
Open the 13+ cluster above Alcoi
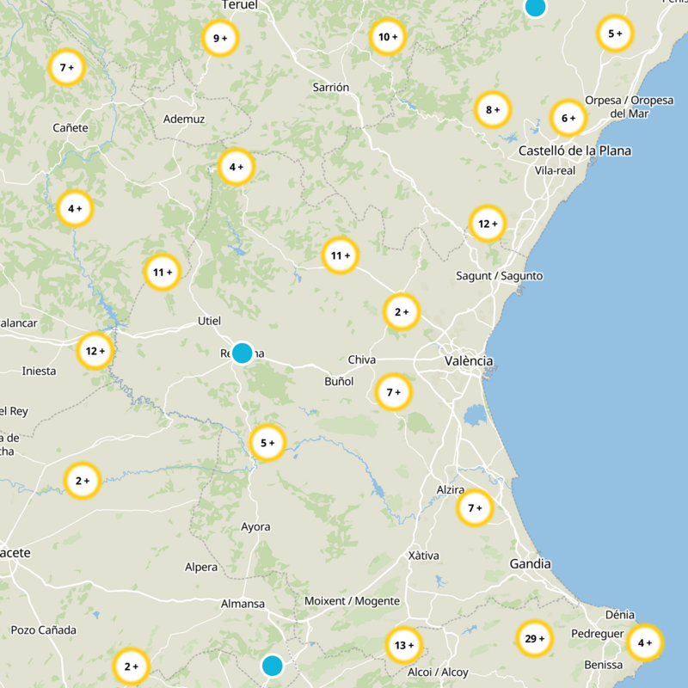[404, 646]
